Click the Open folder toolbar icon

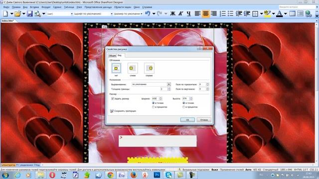[18, 13]
